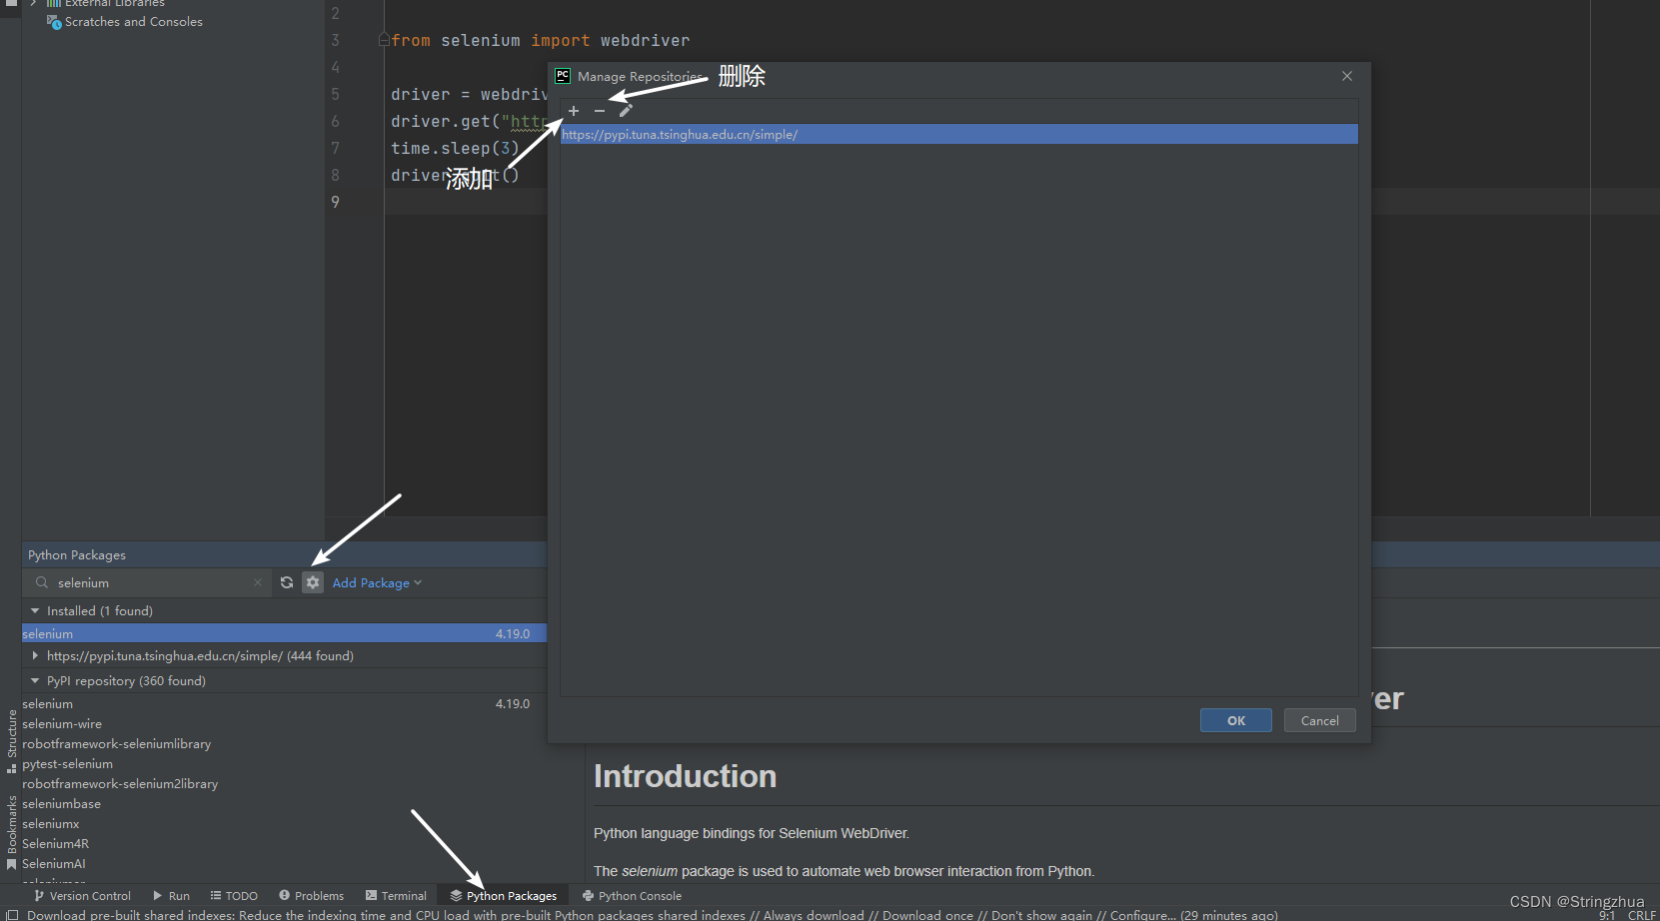Click the refresh packages icon
The width and height of the screenshot is (1660, 921).
tap(287, 582)
